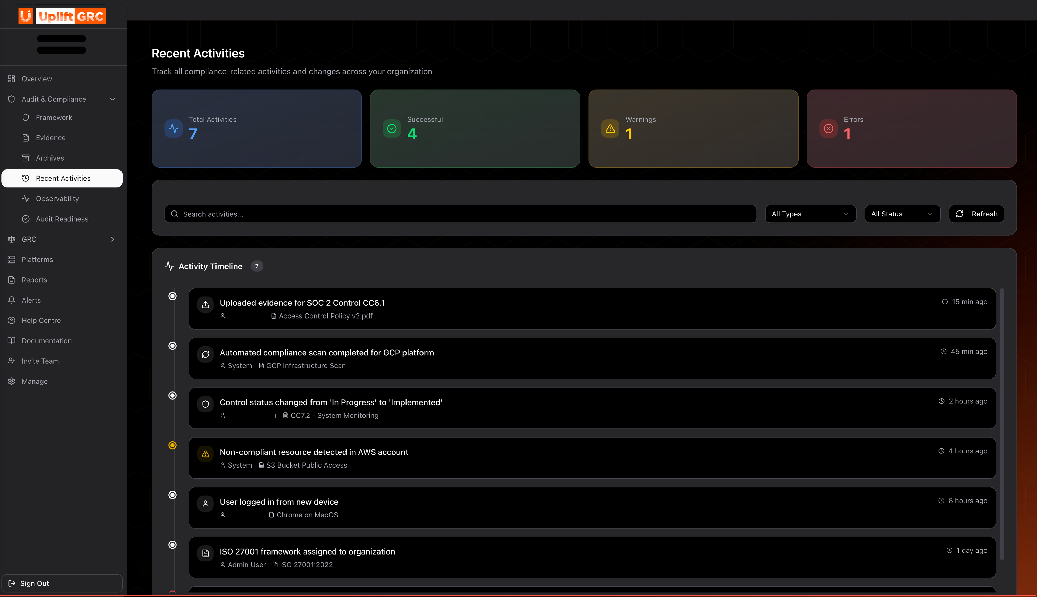Collapse the Audit & Compliance section chevron
The image size is (1037, 597).
click(113, 99)
